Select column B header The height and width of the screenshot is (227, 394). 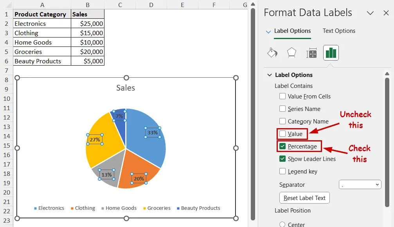[x=88, y=5]
